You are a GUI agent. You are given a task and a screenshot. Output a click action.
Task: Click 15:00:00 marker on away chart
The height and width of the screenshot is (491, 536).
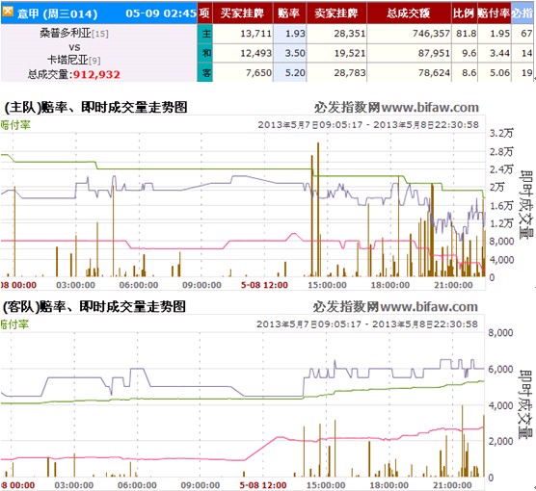coord(326,485)
